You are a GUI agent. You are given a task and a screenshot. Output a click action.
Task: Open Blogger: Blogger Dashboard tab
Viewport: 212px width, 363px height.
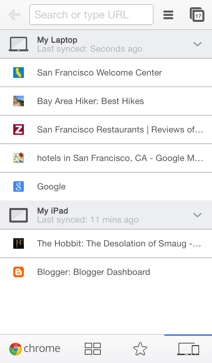[x=93, y=272]
